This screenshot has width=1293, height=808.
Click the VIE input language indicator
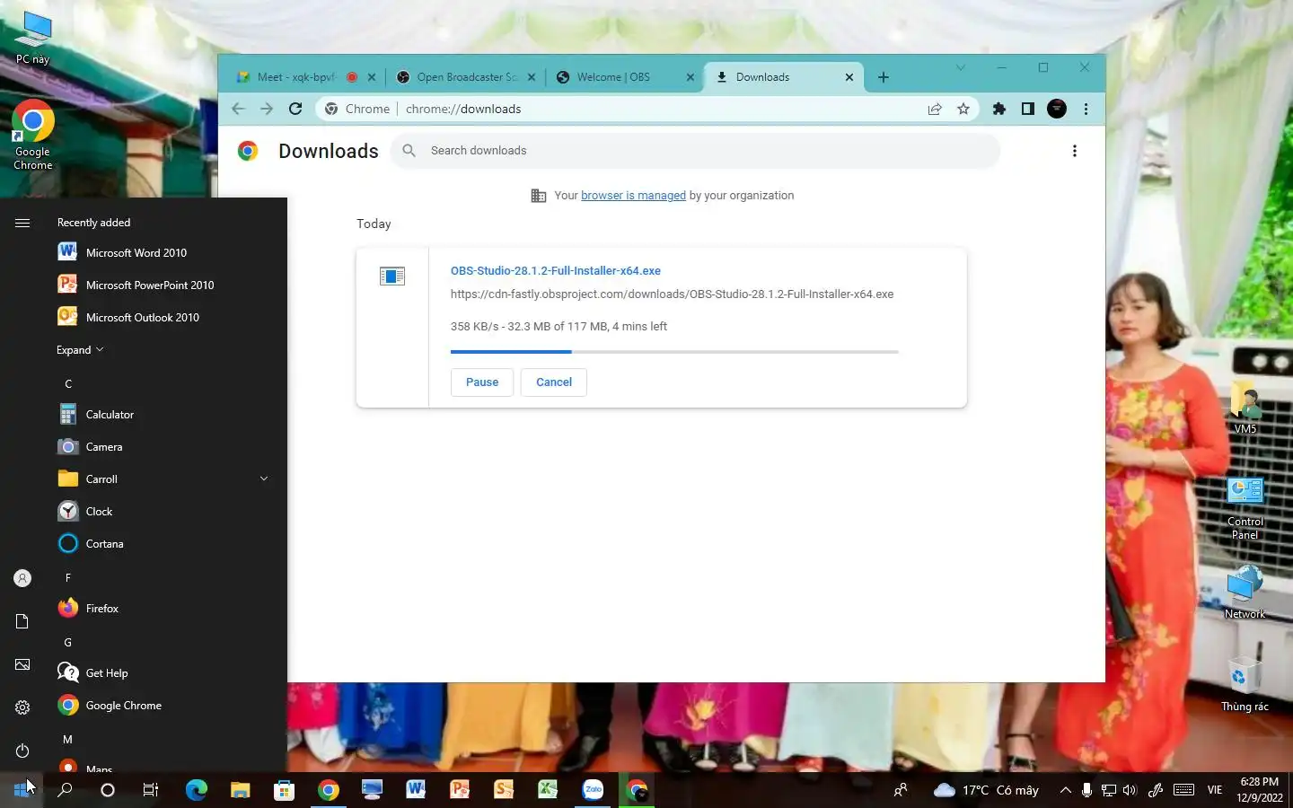click(x=1215, y=790)
